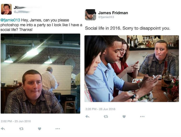Image resolution: width=181 pixels, height=137 pixels.
Task: Reply to James Fridman's tweet
Action: point(88,116)
